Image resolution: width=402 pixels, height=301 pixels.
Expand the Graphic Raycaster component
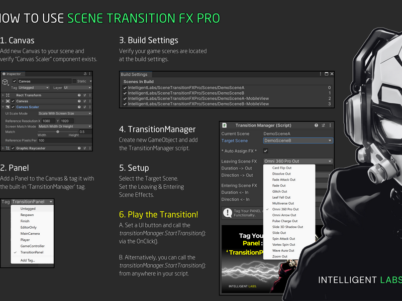point(3,148)
